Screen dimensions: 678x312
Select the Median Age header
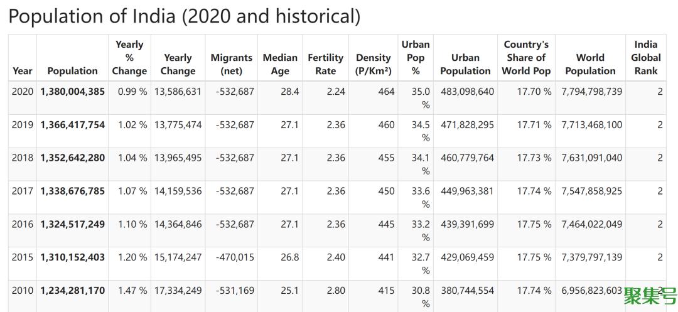[x=280, y=64]
